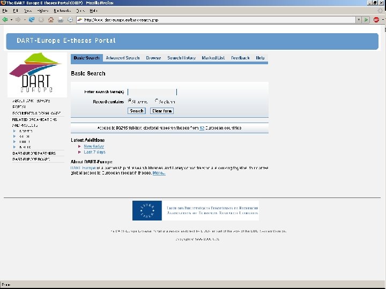Click the DART-Europe E-theses Portal banner title
Image resolution: width=386 pixels, height=289 pixels.
[x=66, y=41]
